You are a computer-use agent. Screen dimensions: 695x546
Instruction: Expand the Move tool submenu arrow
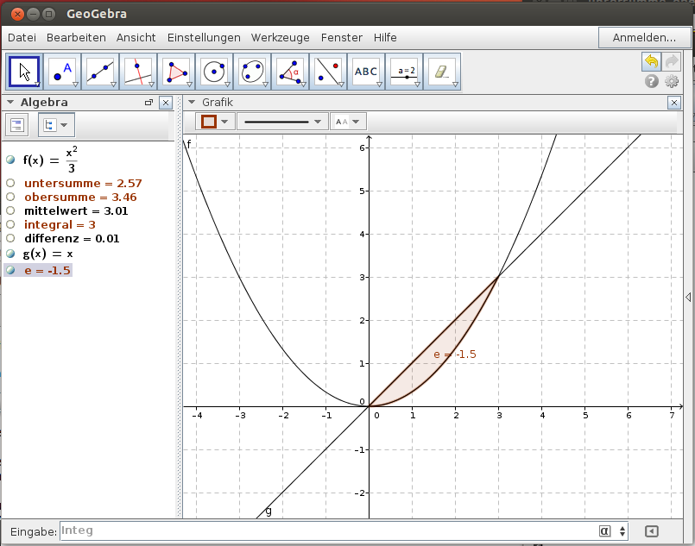pyautogui.click(x=37, y=85)
